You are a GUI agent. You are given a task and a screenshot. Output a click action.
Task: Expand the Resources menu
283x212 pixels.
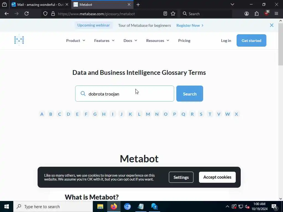[158, 41]
